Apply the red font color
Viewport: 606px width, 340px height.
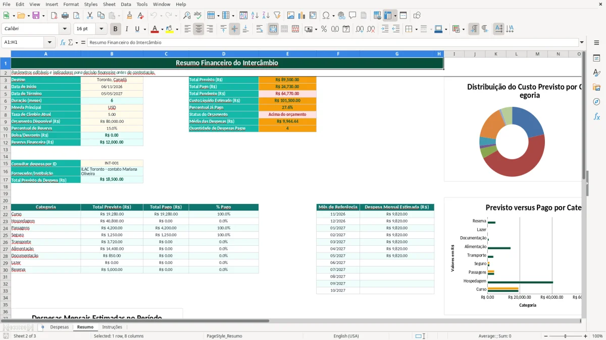155,29
